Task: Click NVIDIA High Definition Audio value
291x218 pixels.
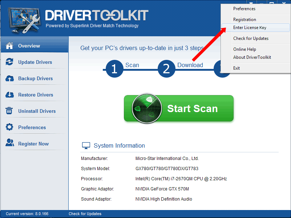Action: 164,199
